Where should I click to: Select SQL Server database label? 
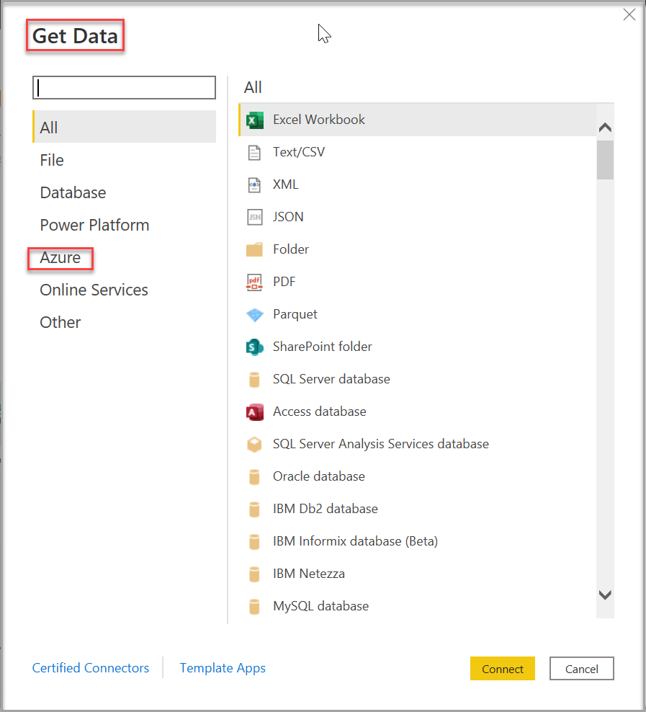[x=331, y=379]
